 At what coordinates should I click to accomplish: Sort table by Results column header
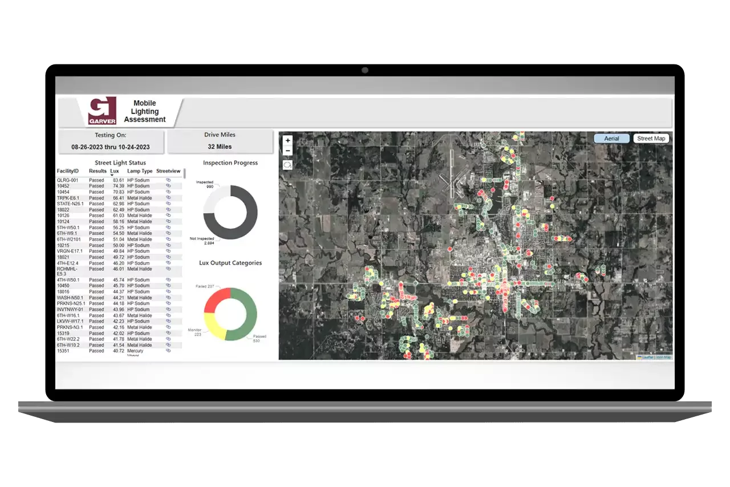click(98, 171)
